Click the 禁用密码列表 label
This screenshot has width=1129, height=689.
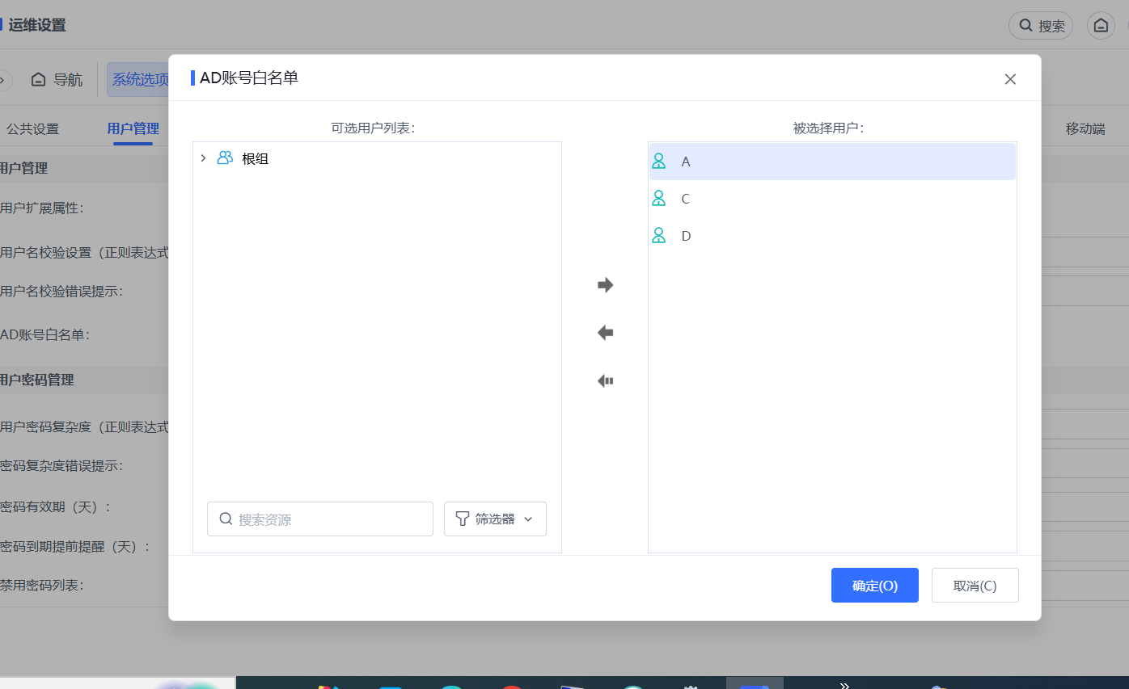pos(41,585)
